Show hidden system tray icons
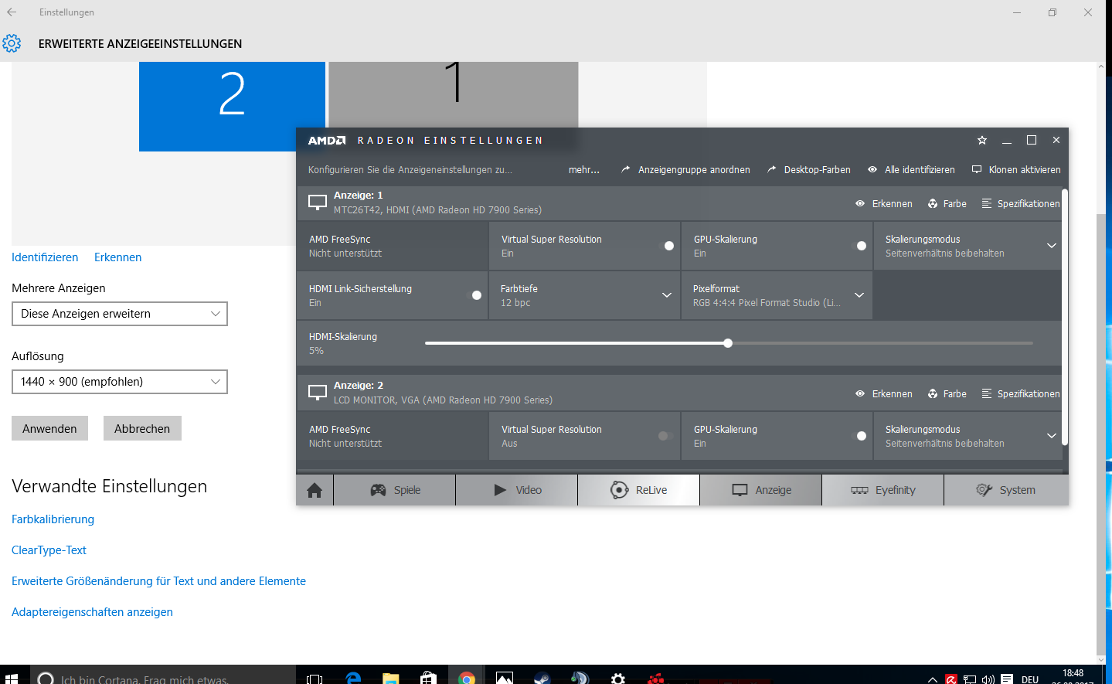Viewport: 1112px width, 684px height. [x=933, y=679]
